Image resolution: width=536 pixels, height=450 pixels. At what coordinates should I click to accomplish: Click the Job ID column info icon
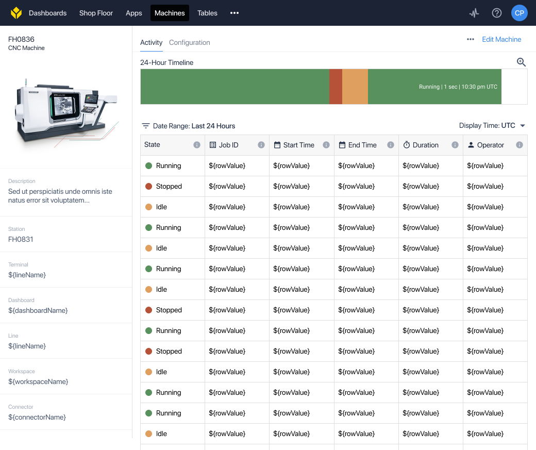pos(261,145)
